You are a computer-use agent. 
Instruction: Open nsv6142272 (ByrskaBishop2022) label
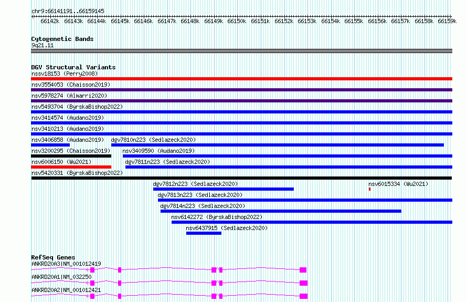tap(217, 217)
